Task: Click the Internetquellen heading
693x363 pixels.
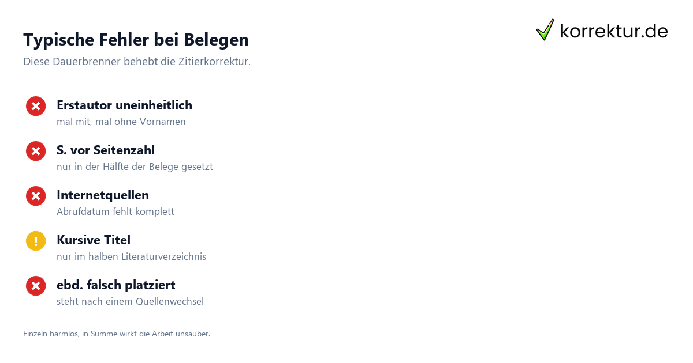Action: [x=103, y=195]
